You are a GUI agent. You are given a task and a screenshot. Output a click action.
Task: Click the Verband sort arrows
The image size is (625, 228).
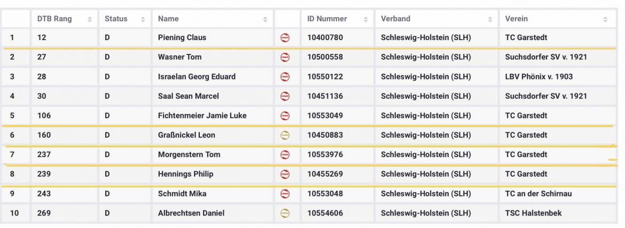[x=490, y=19]
